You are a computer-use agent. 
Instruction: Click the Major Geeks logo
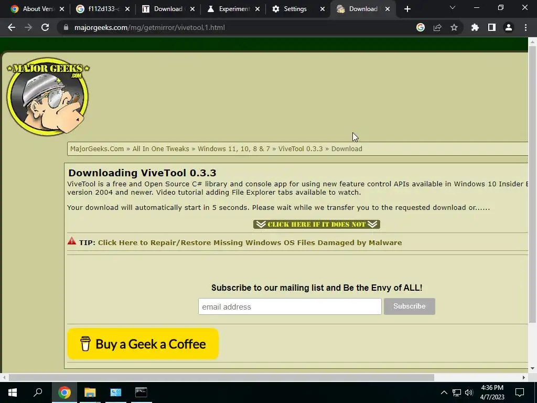click(48, 97)
